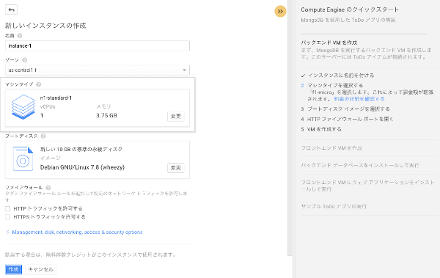The height and width of the screenshot is (278, 440).
Task: Click the 3.75 GB memory value
Action: coord(106,115)
